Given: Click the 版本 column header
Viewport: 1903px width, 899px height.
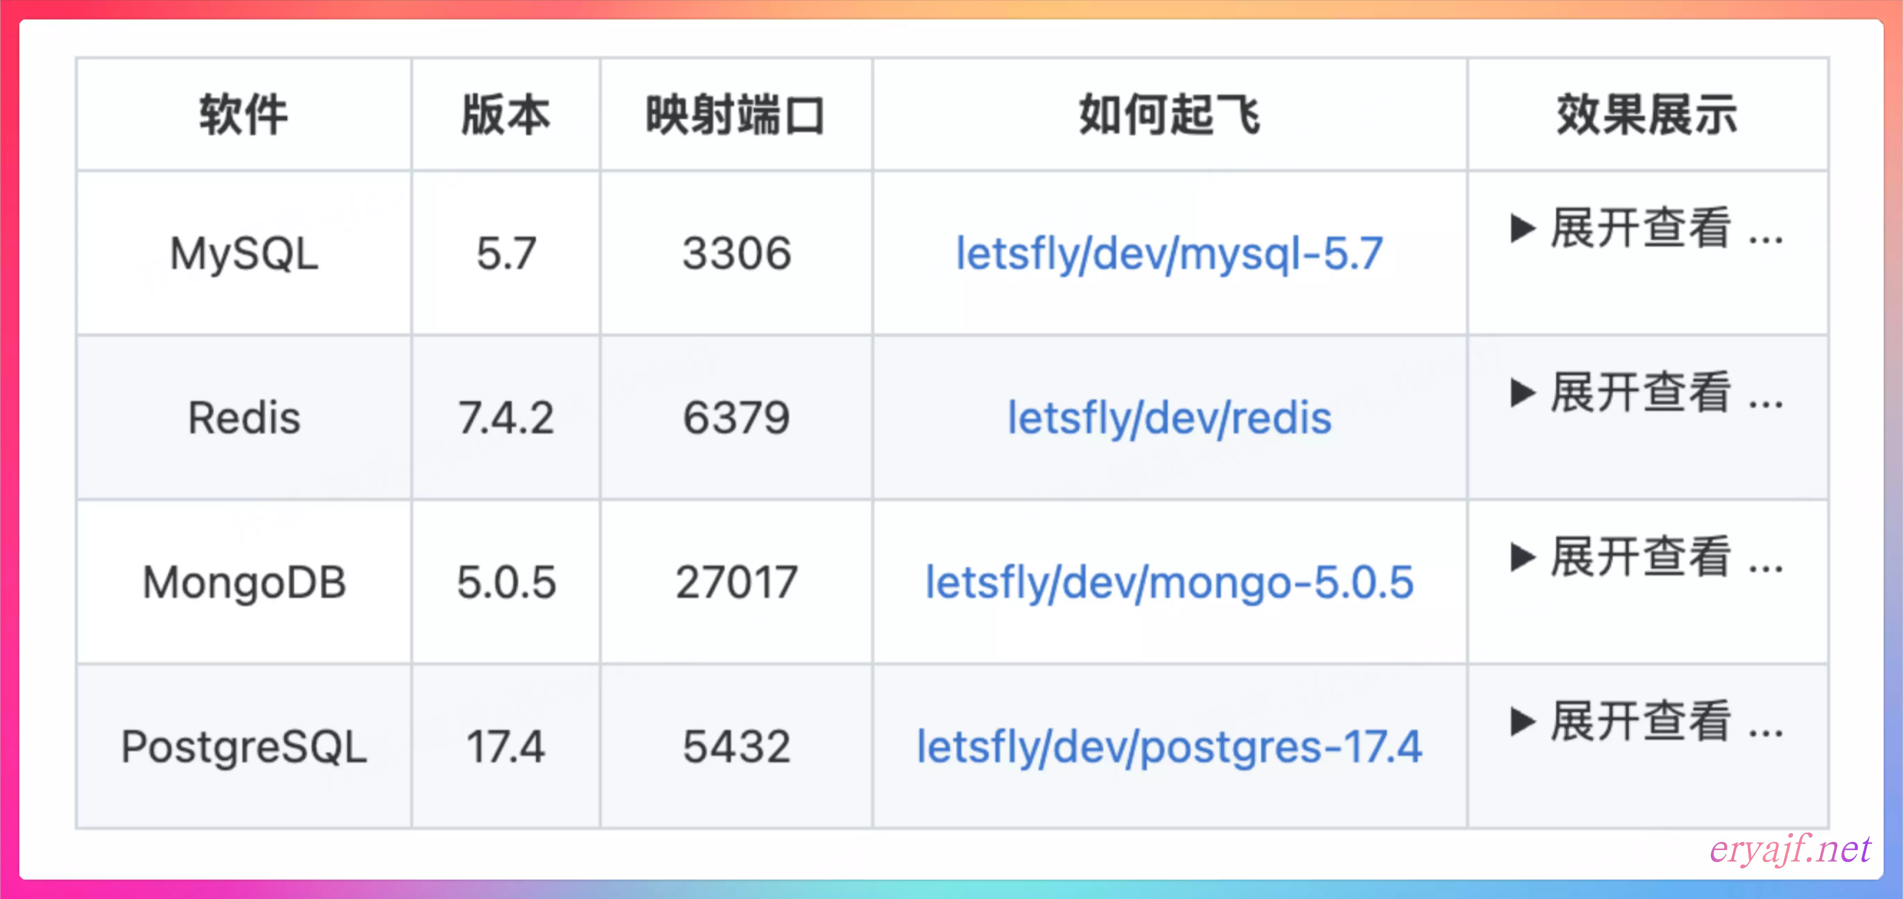Looking at the screenshot, I should point(506,115).
